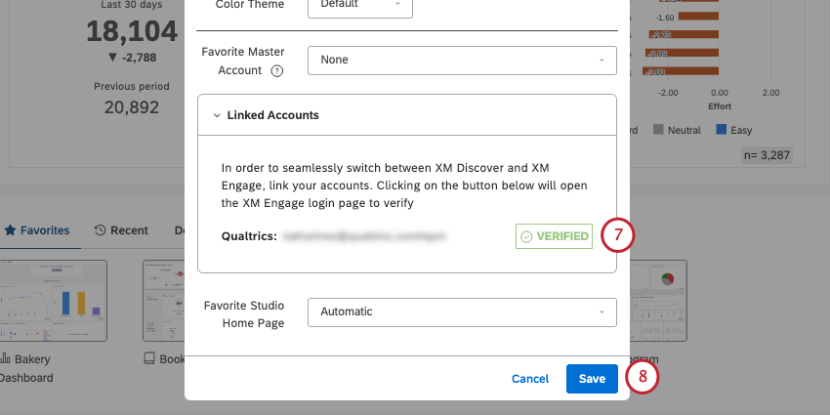Image resolution: width=830 pixels, height=415 pixels.
Task: Click the VERIFIED status badge
Action: pyautogui.click(x=554, y=236)
